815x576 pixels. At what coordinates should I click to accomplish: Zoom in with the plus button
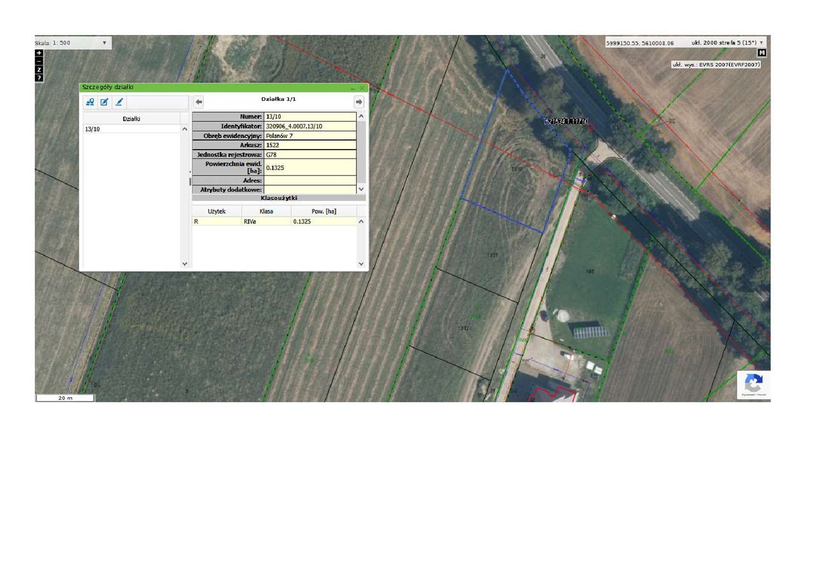[x=39, y=53]
